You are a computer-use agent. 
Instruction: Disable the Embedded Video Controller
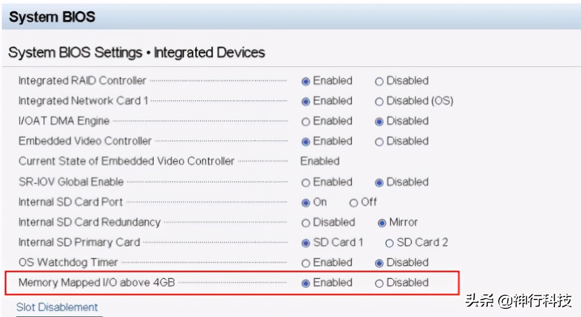(379, 142)
